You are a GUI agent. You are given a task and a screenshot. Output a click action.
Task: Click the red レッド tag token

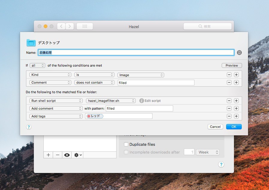pos(95,116)
